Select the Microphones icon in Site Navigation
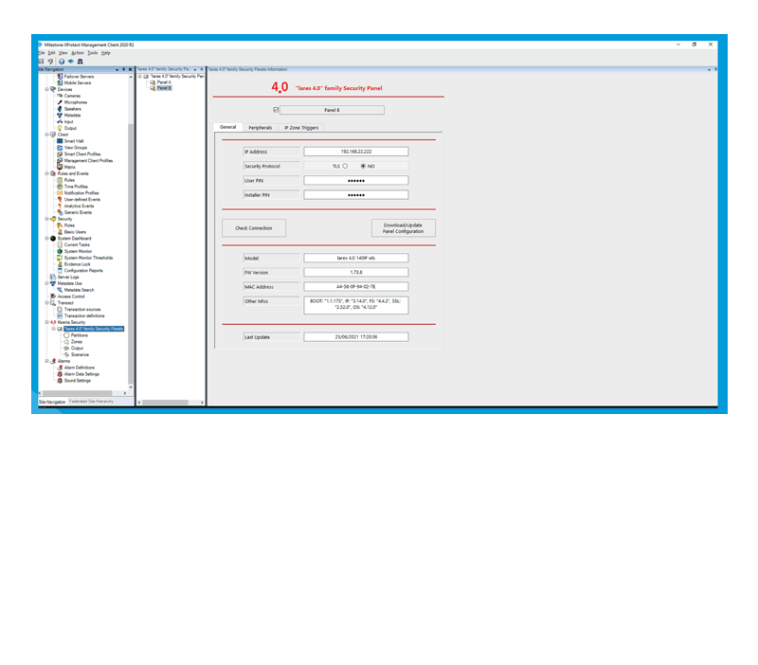This screenshot has width=758, height=665. click(60, 102)
